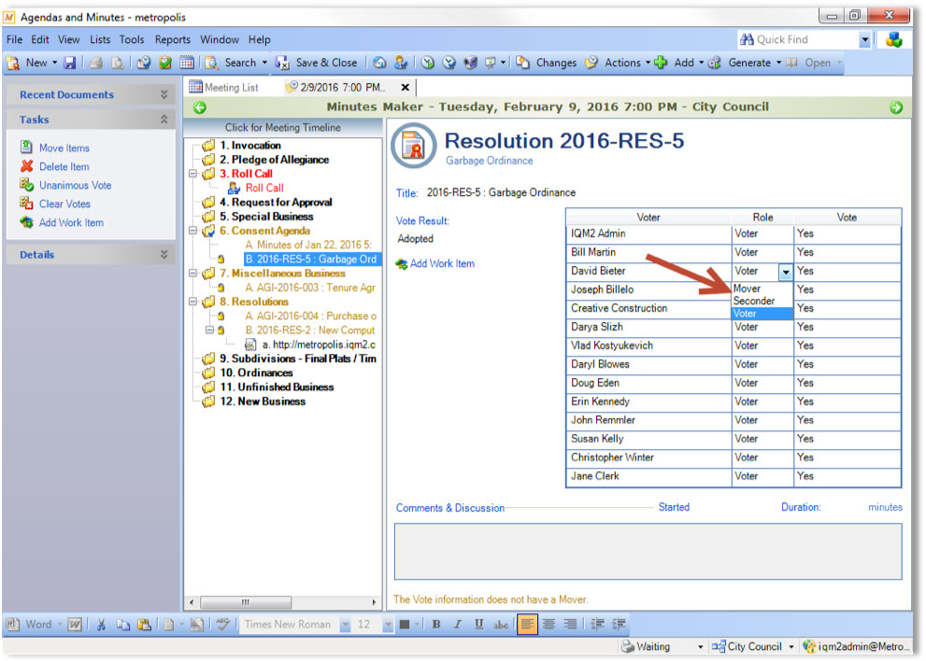Open the Tools menu
This screenshot has height=661, width=926.
(x=132, y=39)
